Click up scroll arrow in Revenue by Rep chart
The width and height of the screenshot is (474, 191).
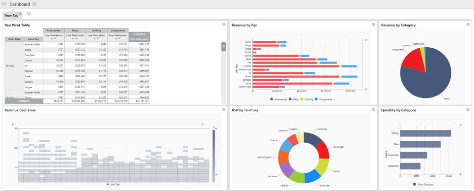(366, 89)
